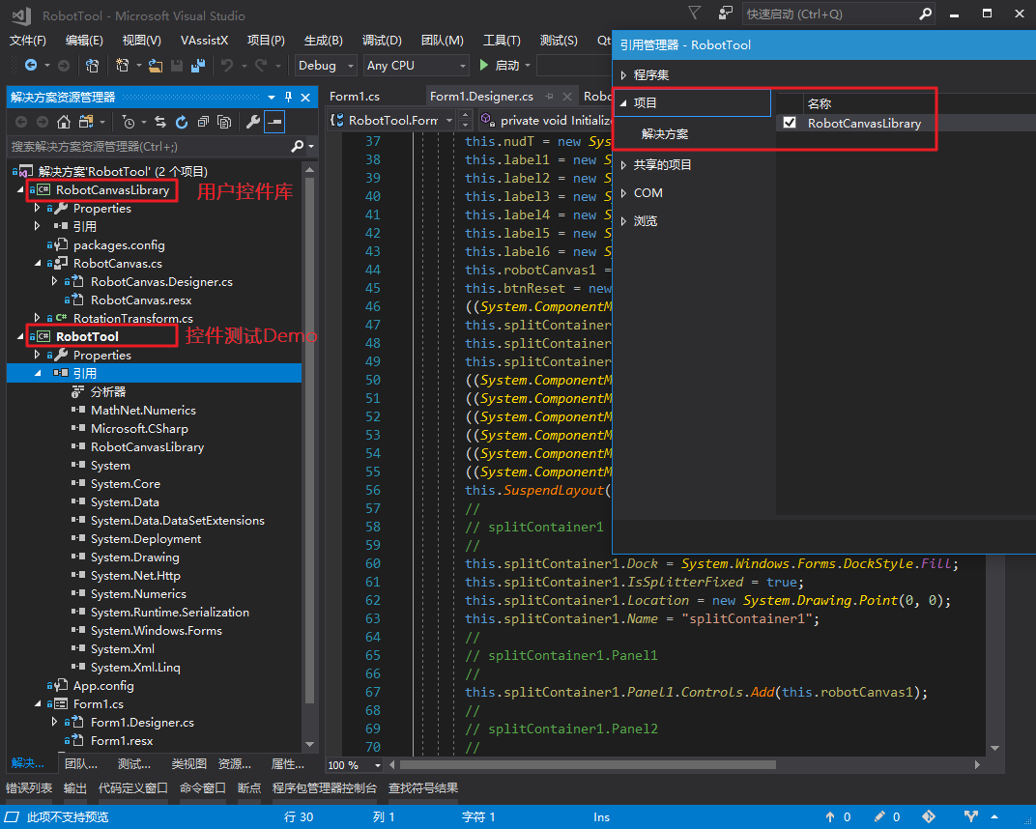Screen dimensions: 1036x829
Task: Click the Save All toolbar icon
Action: click(x=198, y=66)
